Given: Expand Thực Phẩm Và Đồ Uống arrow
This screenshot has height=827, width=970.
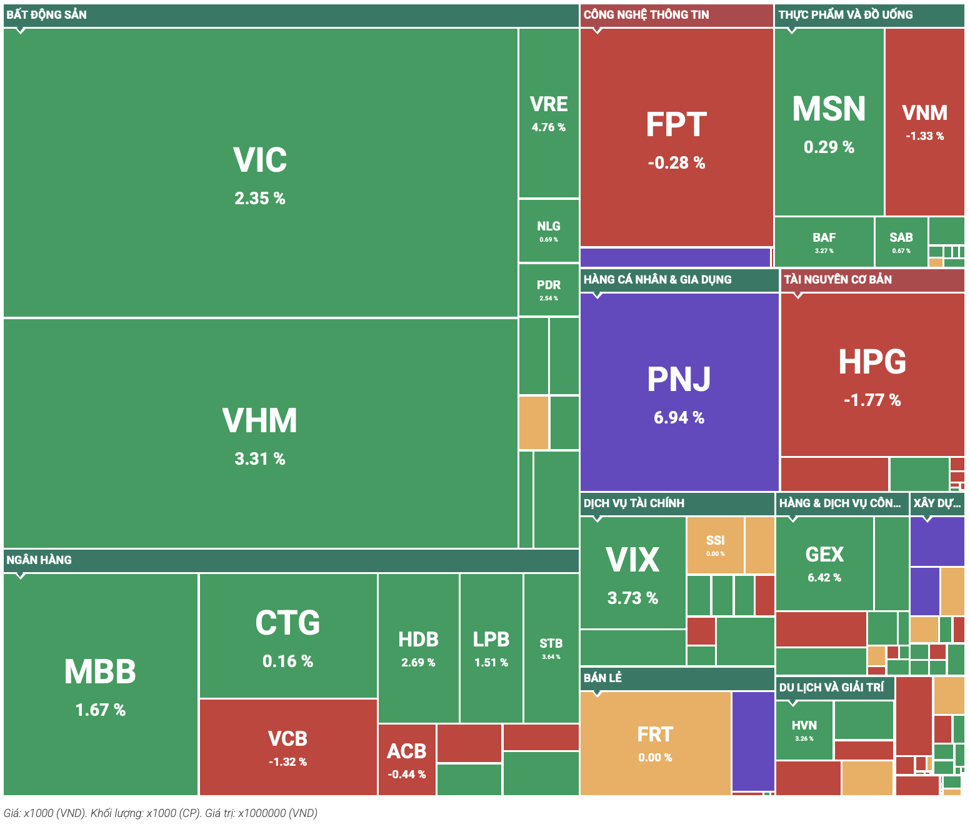Looking at the screenshot, I should (x=791, y=30).
